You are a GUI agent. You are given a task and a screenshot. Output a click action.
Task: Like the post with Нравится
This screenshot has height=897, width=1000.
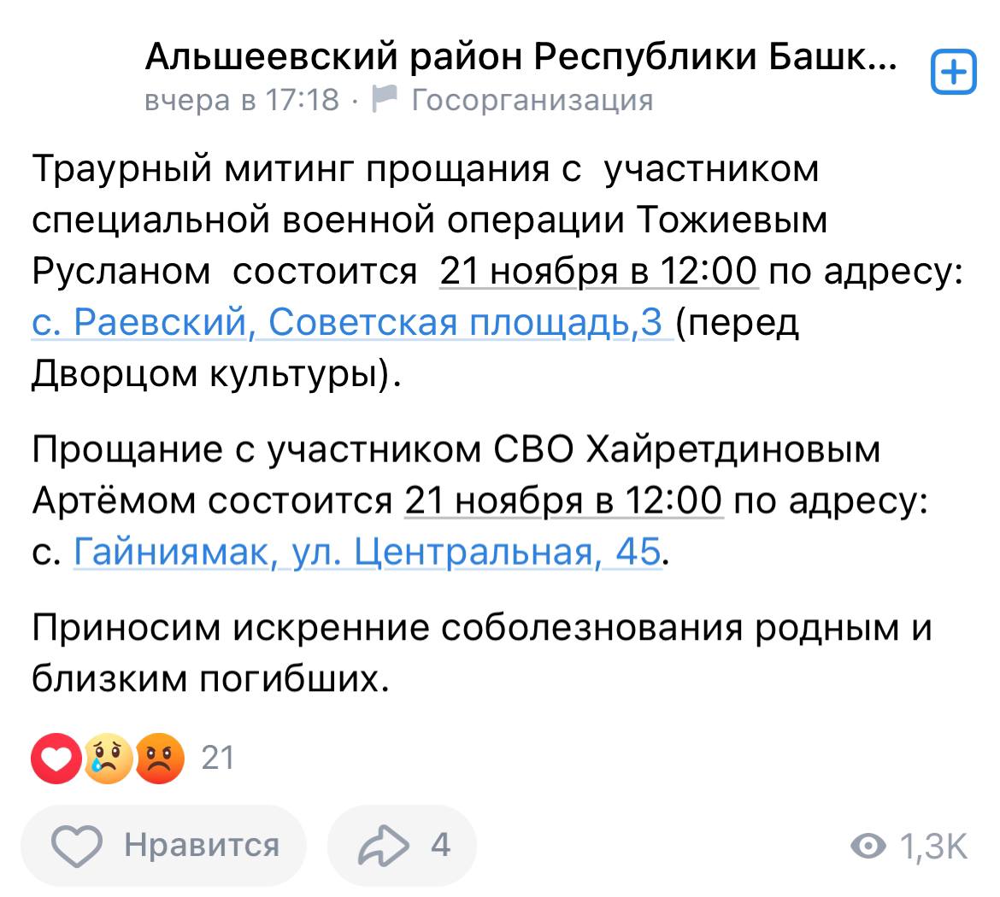point(164,846)
